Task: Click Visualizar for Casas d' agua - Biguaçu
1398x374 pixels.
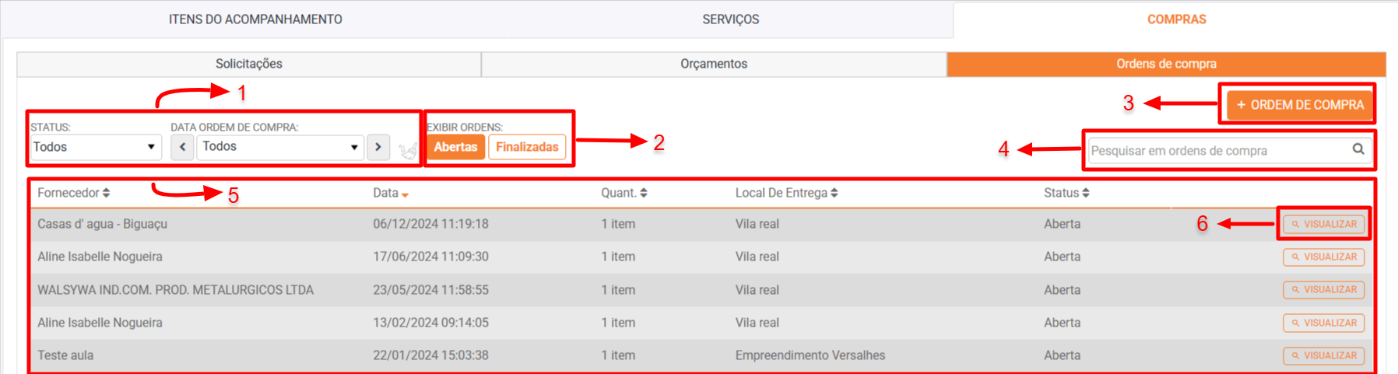Action: pos(1323,224)
